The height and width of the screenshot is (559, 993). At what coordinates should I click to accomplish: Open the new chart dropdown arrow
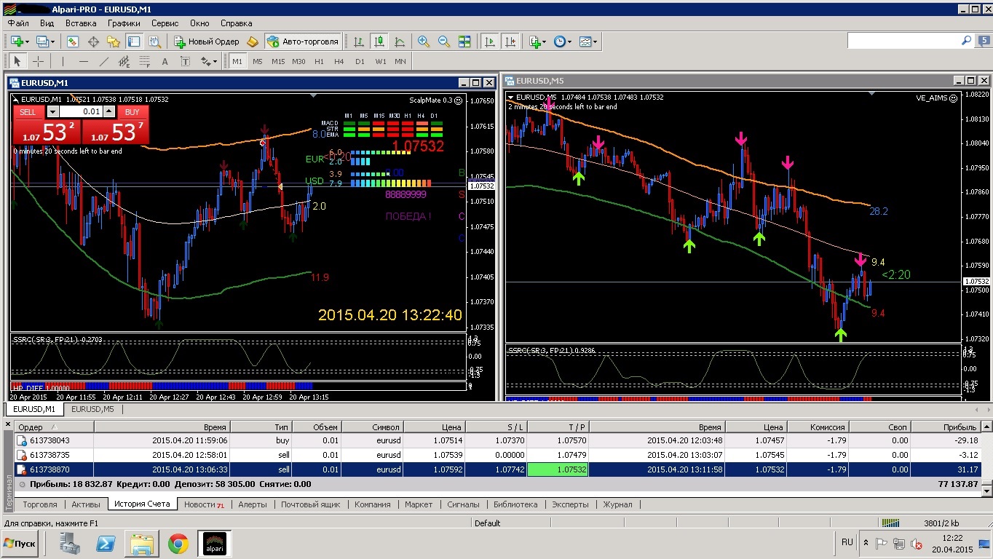(28, 41)
